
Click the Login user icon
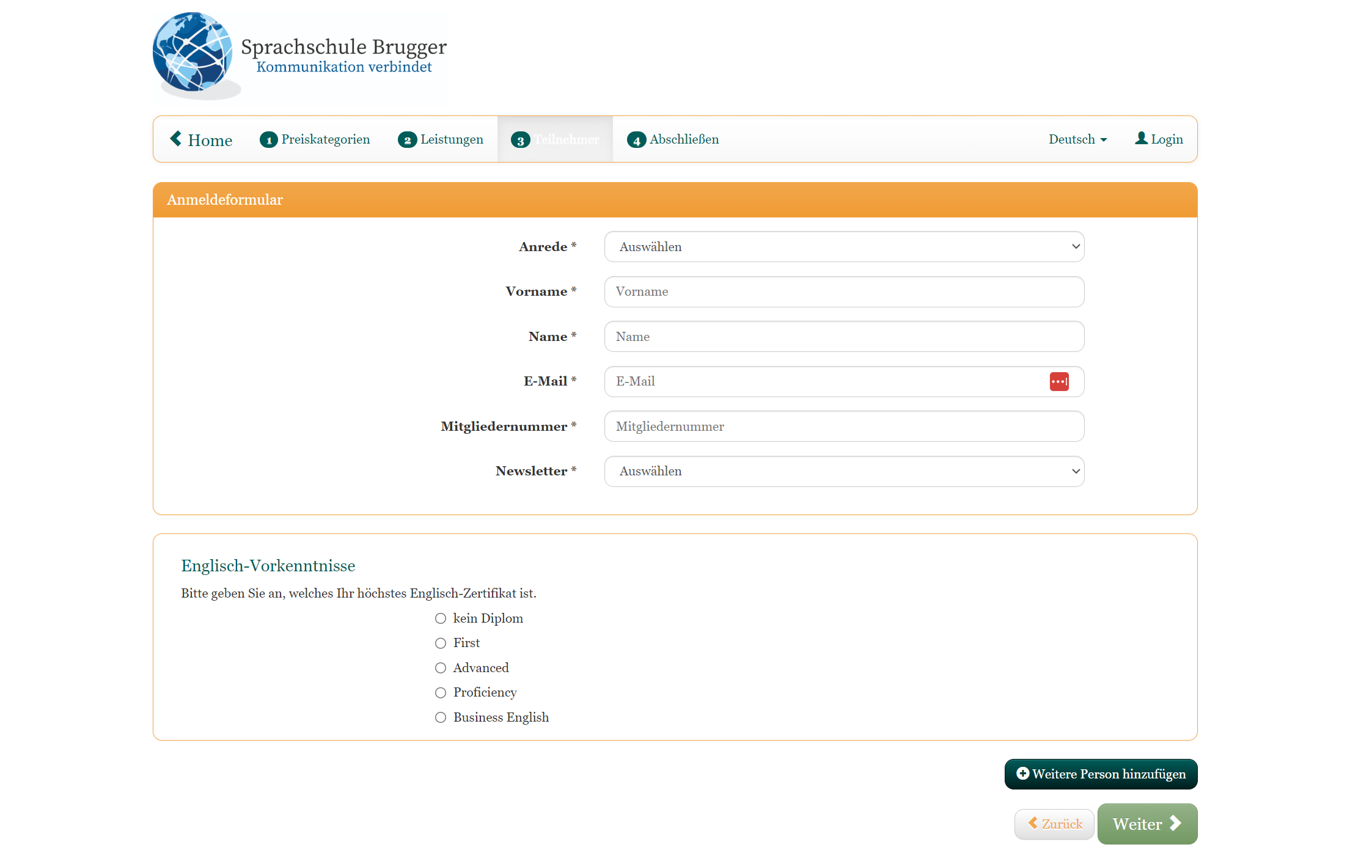[x=1140, y=138]
